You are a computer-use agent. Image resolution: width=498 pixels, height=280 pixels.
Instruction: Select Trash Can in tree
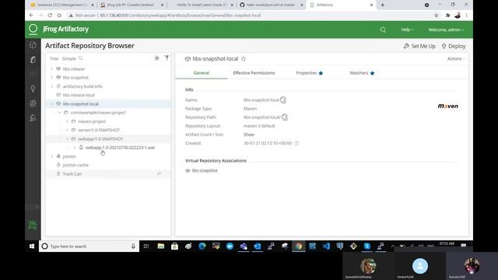(72, 174)
